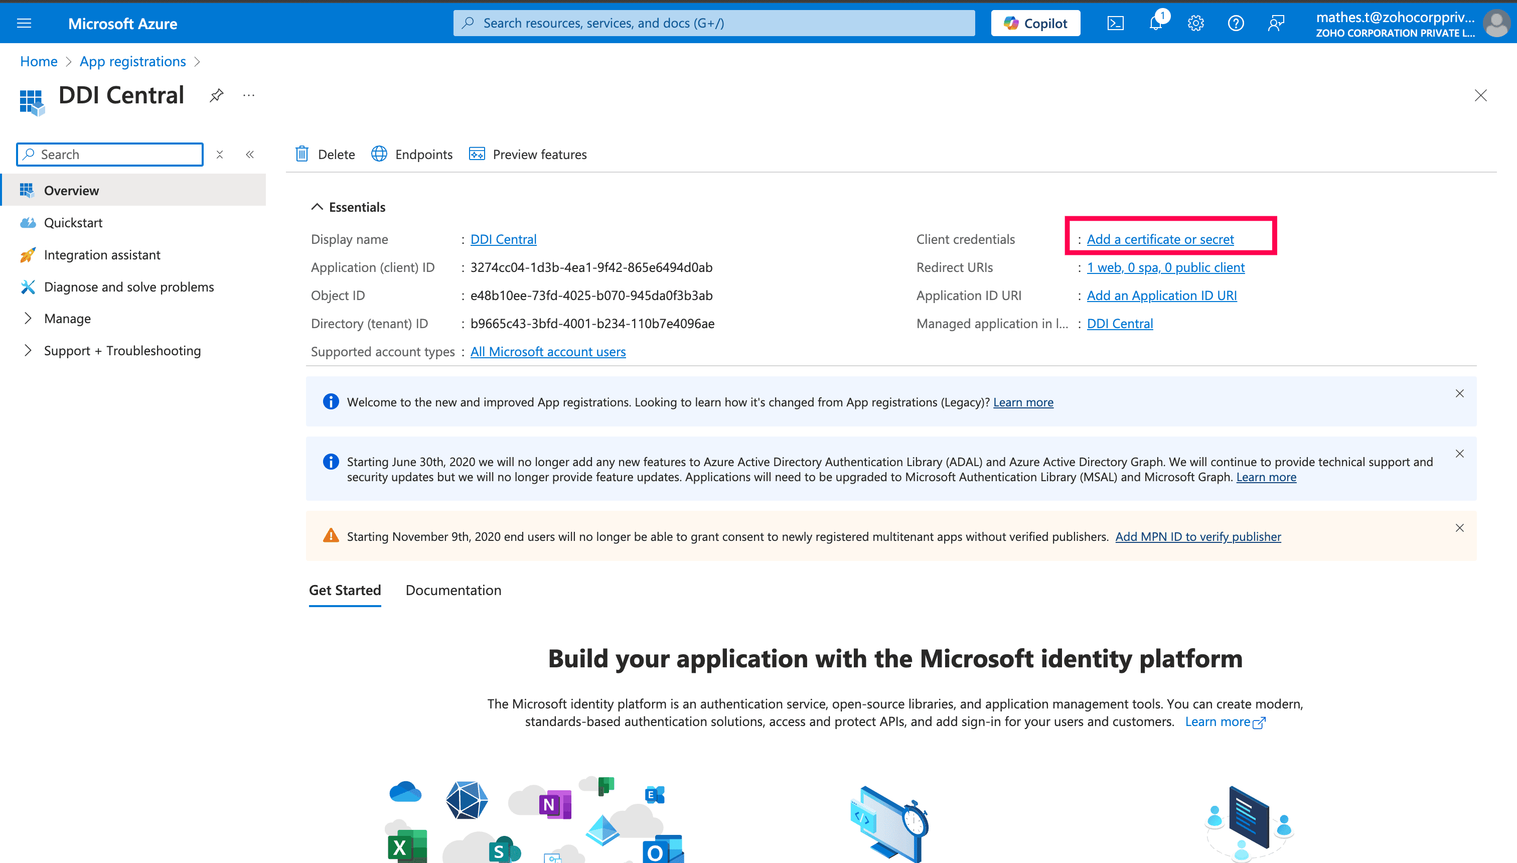Open the Copilot button
Screen dimensions: 1517x863
click(x=1035, y=23)
